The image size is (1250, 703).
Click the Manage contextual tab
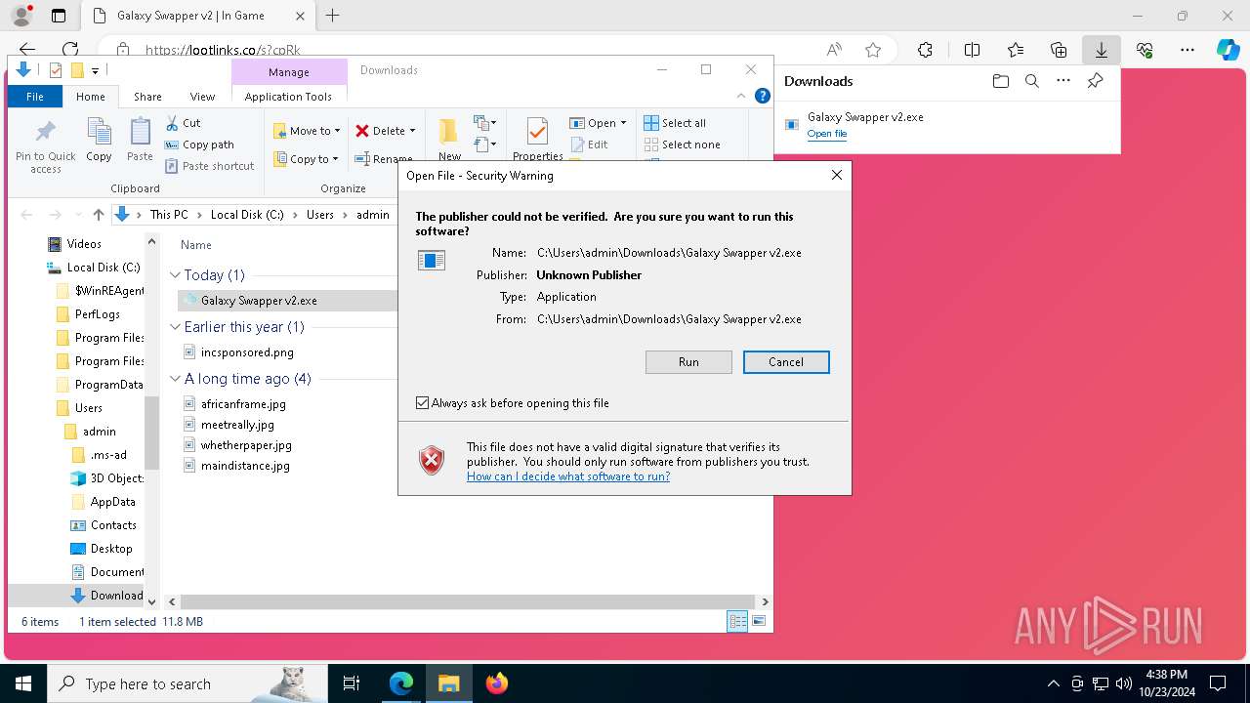[289, 72]
